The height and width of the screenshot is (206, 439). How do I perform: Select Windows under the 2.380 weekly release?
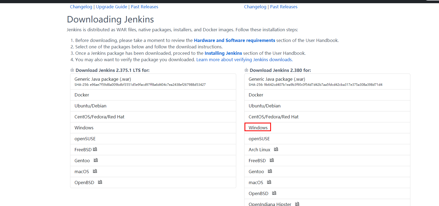327,128
